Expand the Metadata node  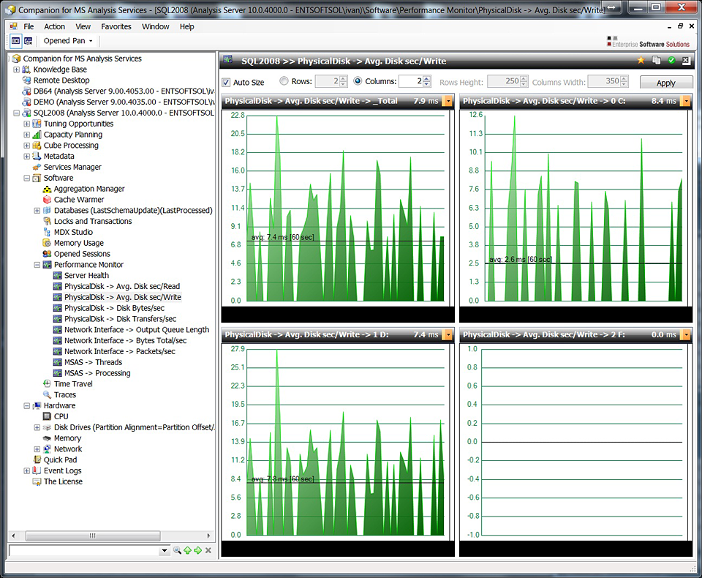coord(27,157)
